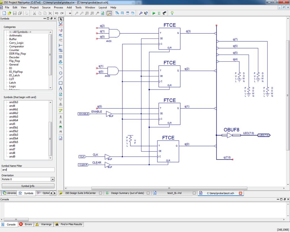
Task: Switch to the teszt_tb.vhd tab
Action: 174,193
